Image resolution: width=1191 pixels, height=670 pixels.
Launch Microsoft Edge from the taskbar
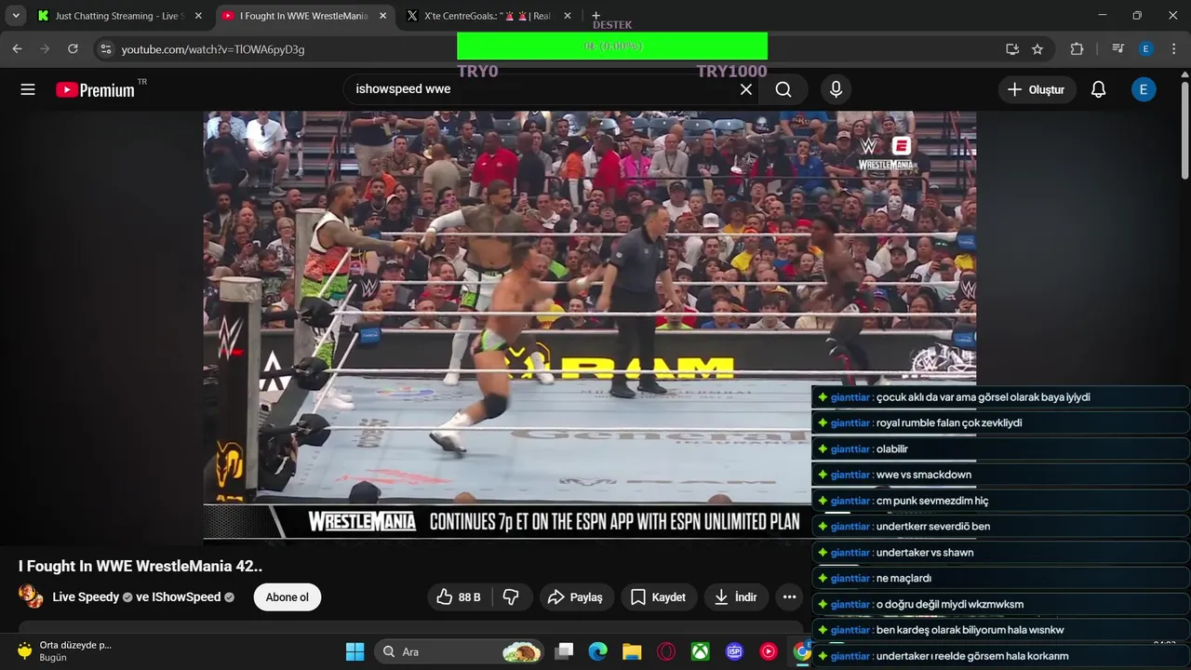click(597, 651)
